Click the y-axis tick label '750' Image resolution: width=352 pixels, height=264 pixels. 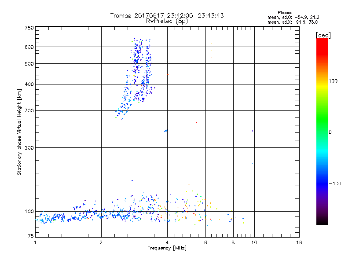click(29, 28)
